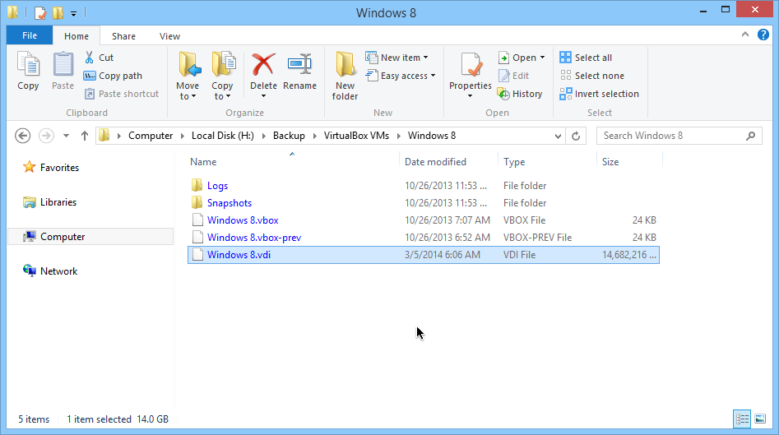The height and width of the screenshot is (435, 779).
Task: Open the File menu tab
Action: pos(30,35)
